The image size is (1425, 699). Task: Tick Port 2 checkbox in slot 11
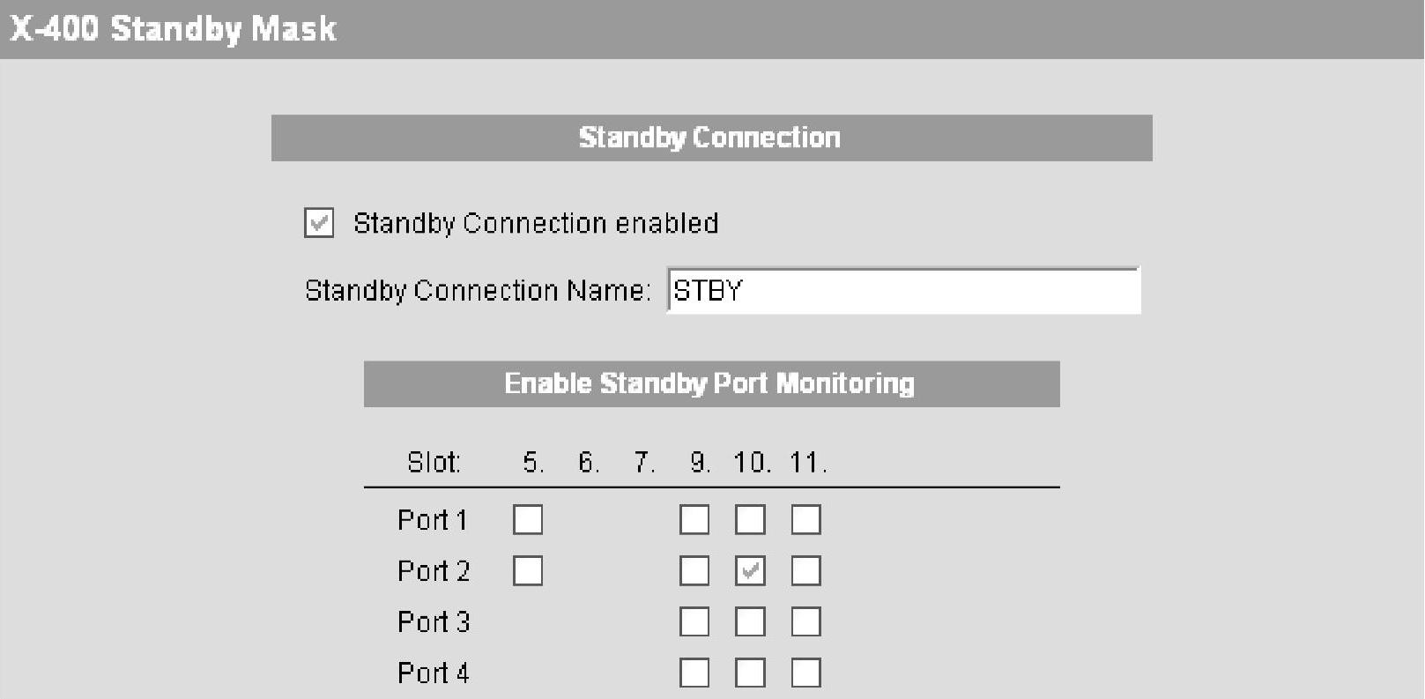click(x=805, y=571)
